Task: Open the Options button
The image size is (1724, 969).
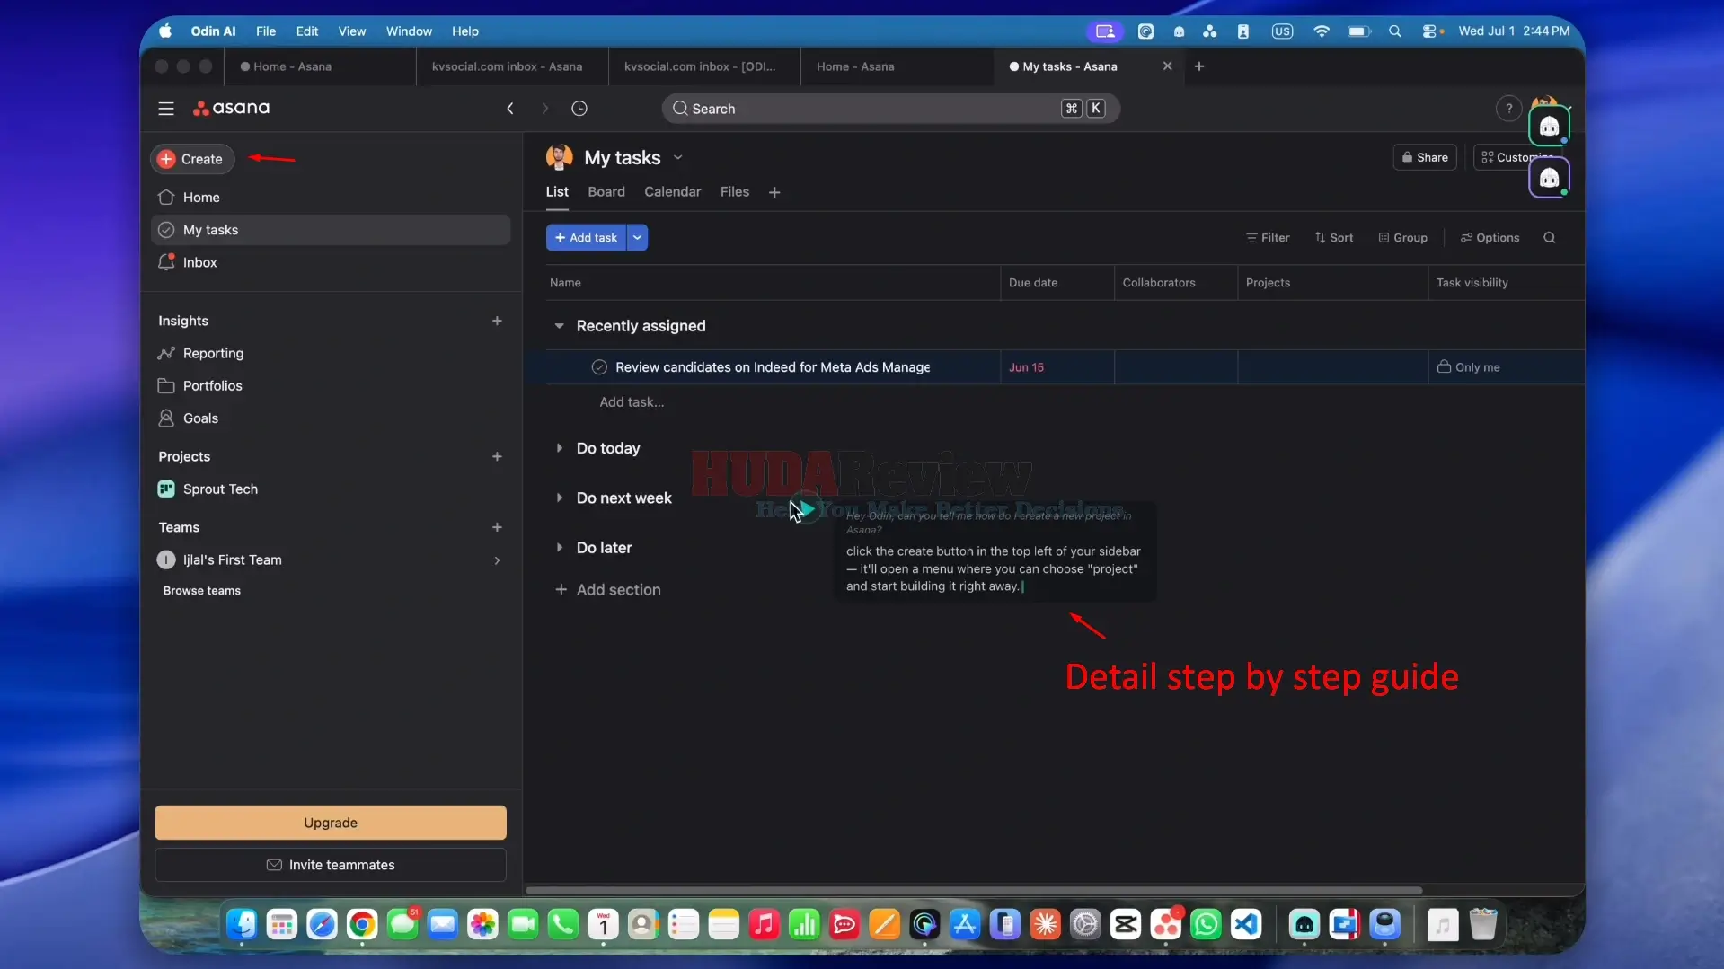Action: pyautogui.click(x=1490, y=238)
